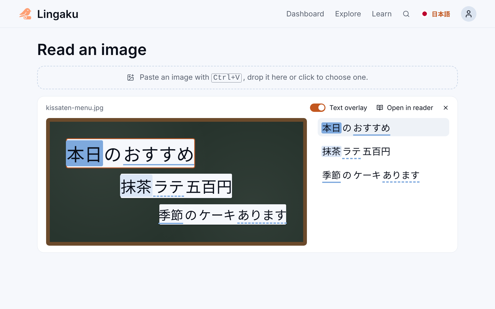Open the Explore nav item
Screen dimensions: 495x309
pos(348,14)
